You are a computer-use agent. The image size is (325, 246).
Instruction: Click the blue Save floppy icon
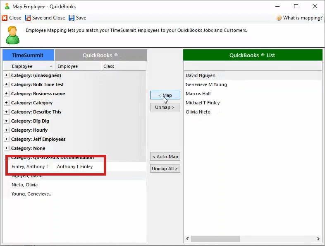(x=72, y=18)
